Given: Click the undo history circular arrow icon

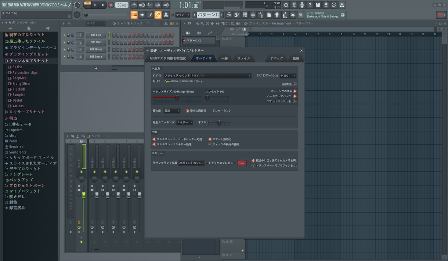Looking at the screenshot, I should pyautogui.click(x=286, y=5).
